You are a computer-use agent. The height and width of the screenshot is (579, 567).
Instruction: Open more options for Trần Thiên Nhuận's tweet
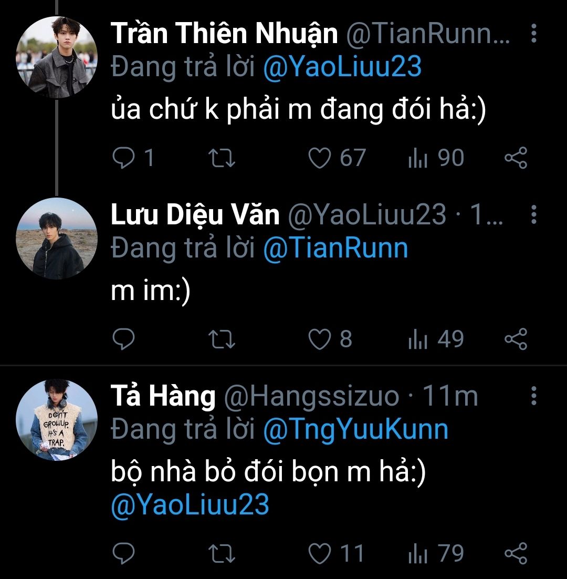coord(533,34)
